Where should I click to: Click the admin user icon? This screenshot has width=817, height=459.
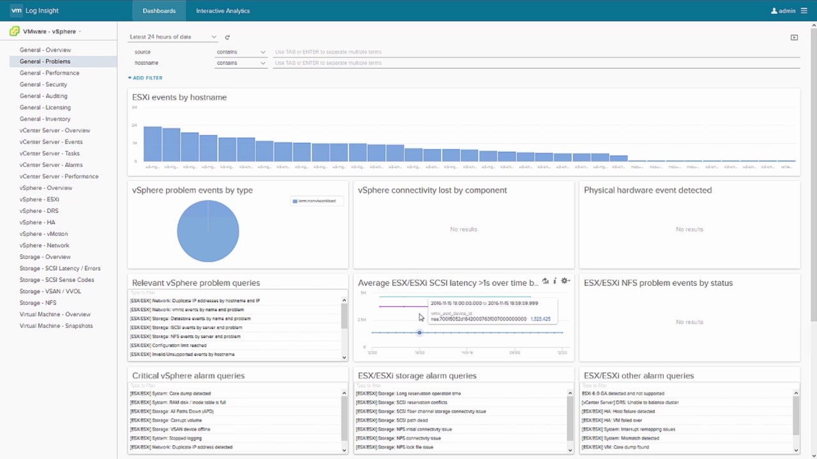point(774,11)
